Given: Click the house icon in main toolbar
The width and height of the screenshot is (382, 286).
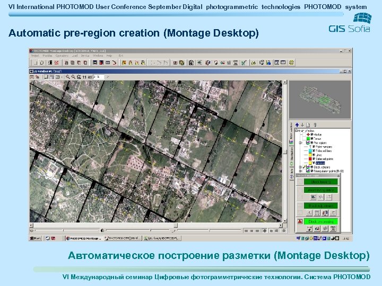Looking at the screenshot, I should coord(192,62).
